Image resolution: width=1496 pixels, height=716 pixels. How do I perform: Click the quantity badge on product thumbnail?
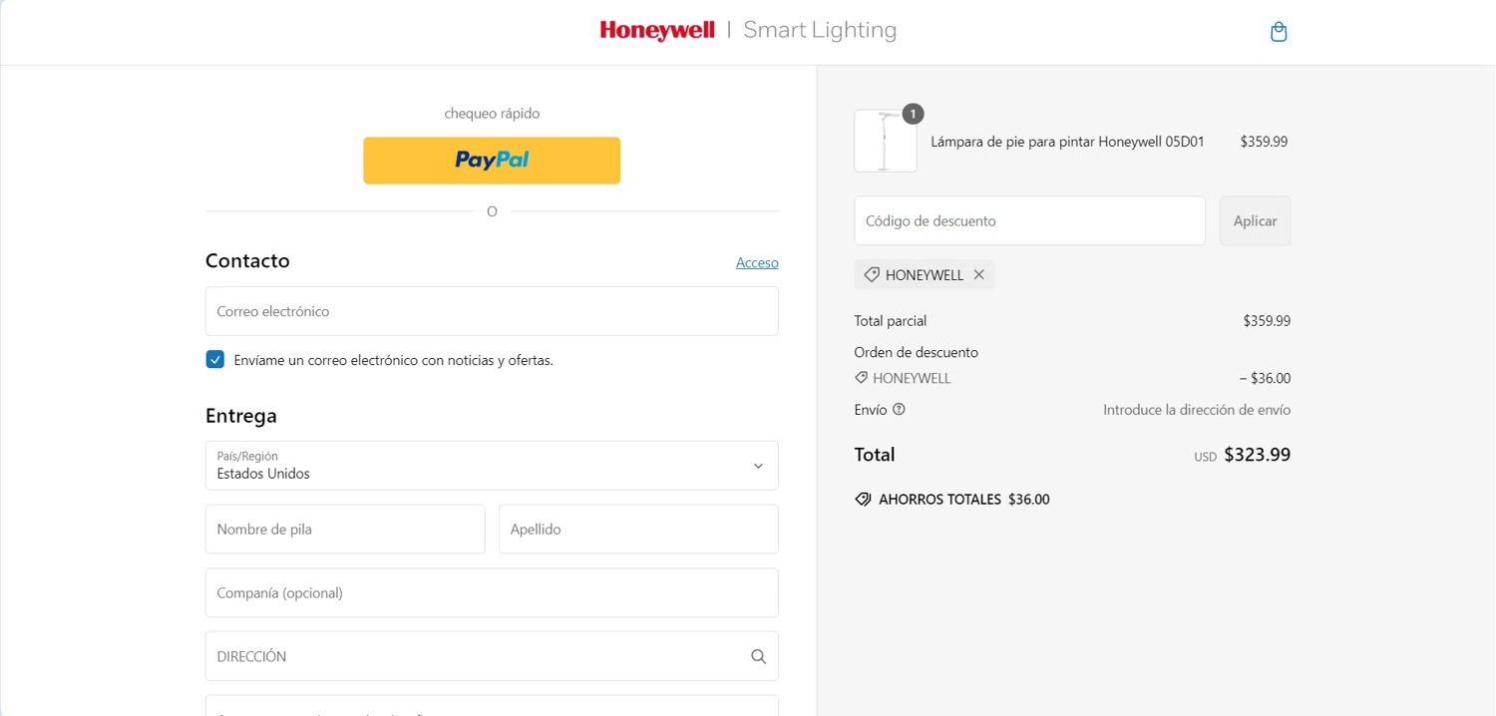click(913, 114)
